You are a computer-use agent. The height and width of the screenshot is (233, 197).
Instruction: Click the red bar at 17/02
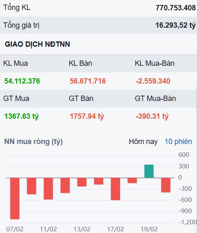pos(115,189)
